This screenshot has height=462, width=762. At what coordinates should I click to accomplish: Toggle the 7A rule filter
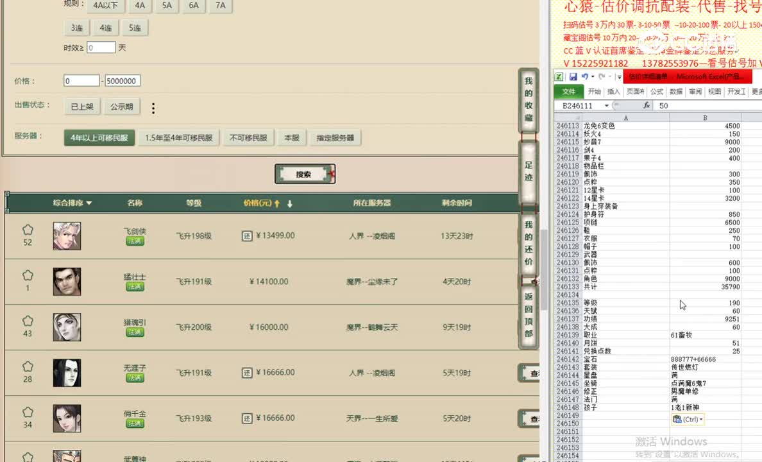(220, 5)
